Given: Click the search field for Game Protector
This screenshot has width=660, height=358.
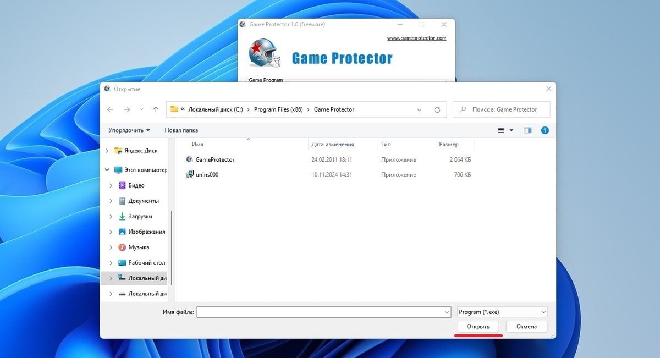Looking at the screenshot, I should click(501, 109).
